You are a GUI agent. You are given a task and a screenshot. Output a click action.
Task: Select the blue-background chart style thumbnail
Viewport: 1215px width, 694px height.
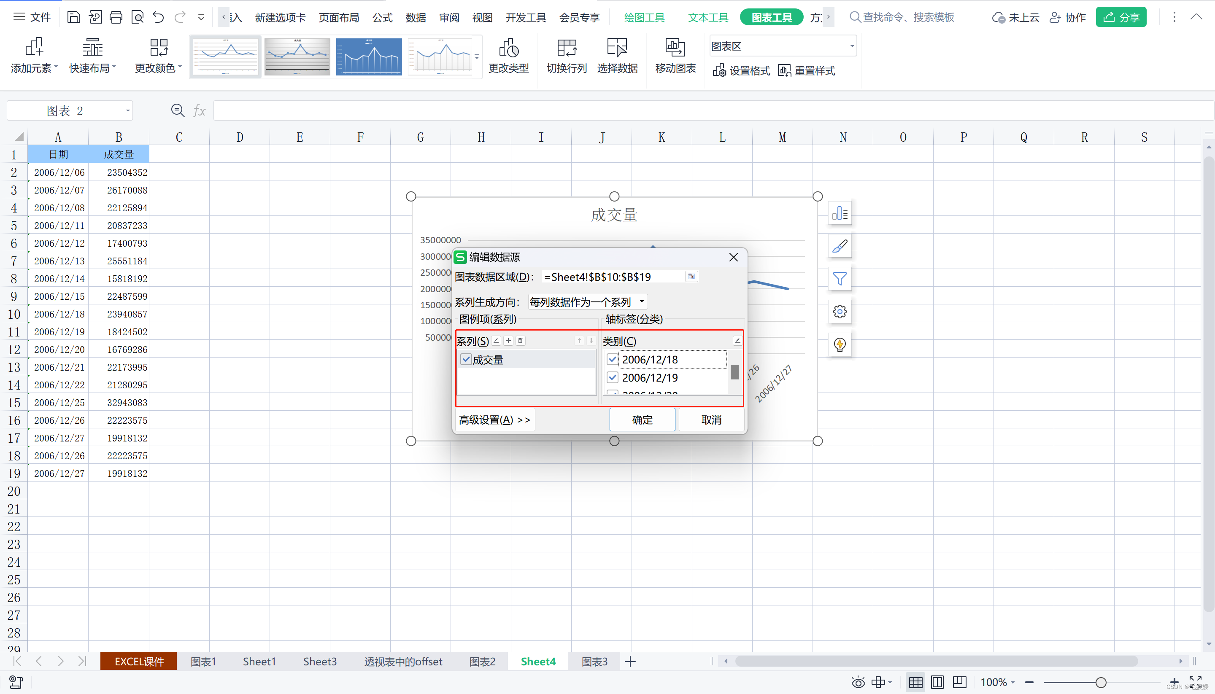pos(369,57)
